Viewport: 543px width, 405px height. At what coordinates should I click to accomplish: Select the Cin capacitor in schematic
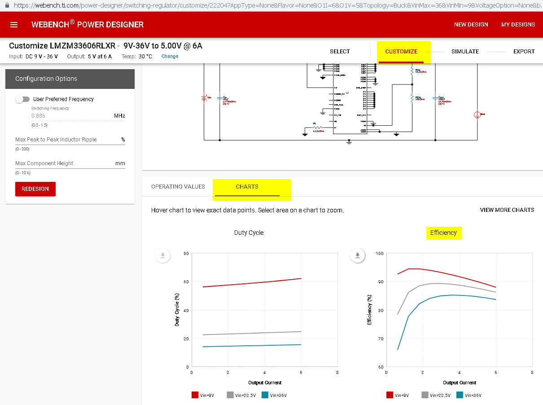(x=220, y=98)
